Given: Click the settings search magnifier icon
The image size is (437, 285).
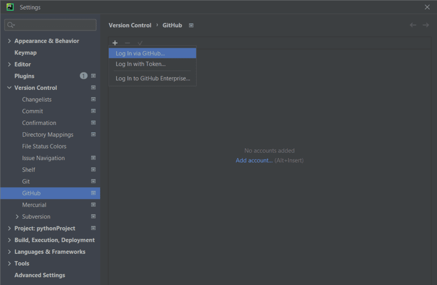Looking at the screenshot, I should click(x=11, y=25).
